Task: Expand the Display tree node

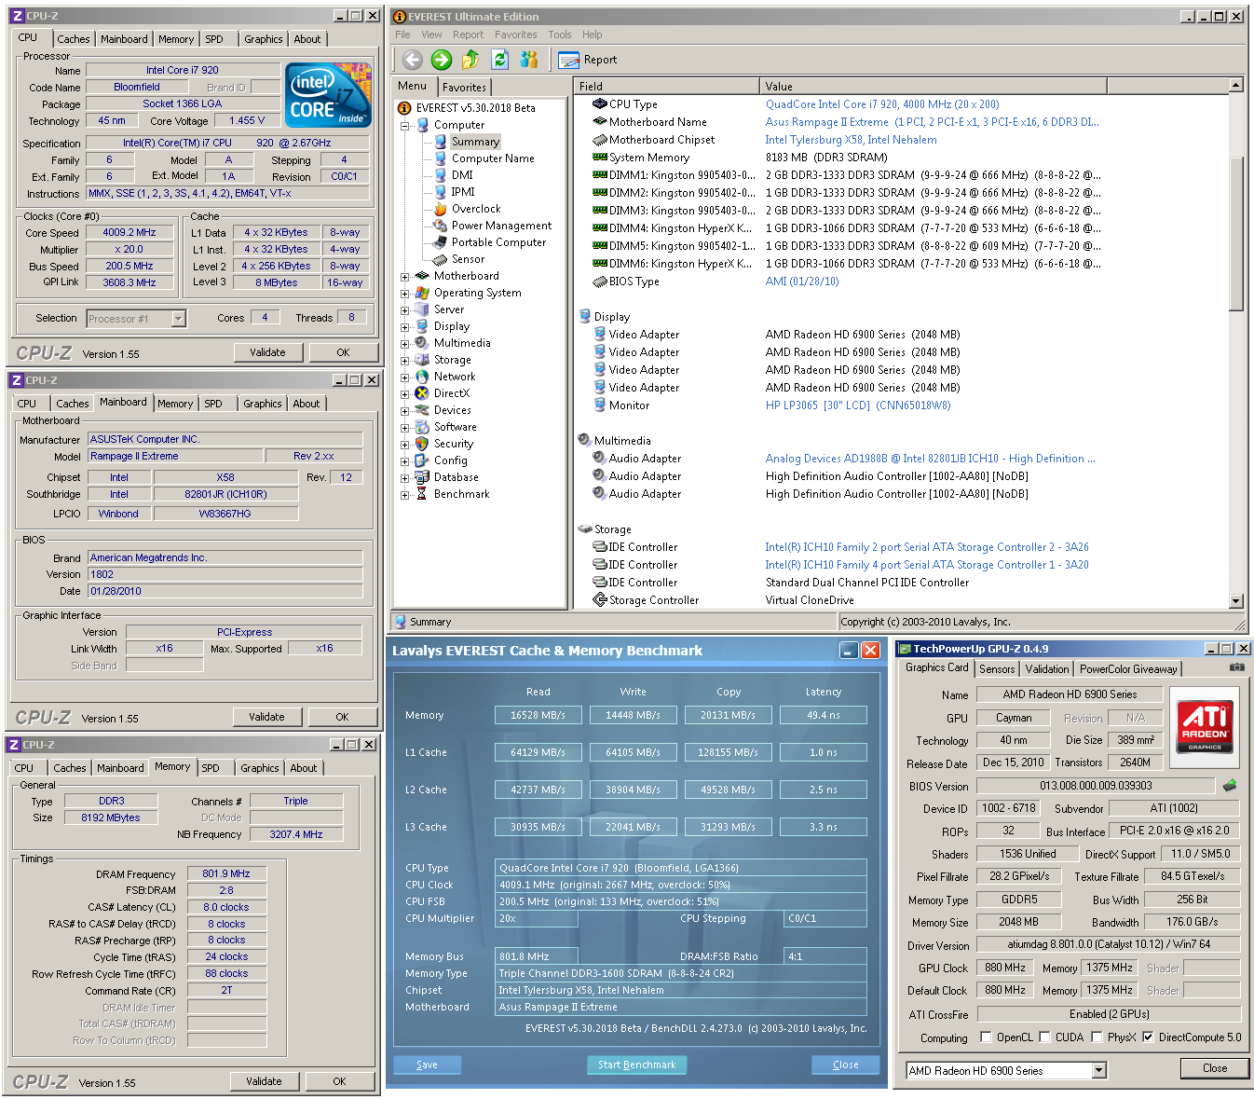Action: point(405,326)
